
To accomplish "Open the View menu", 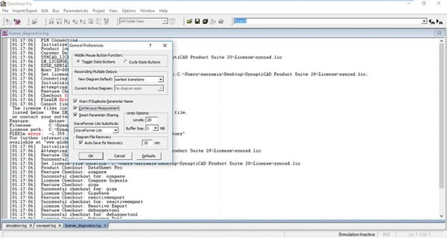I will click(x=113, y=11).
